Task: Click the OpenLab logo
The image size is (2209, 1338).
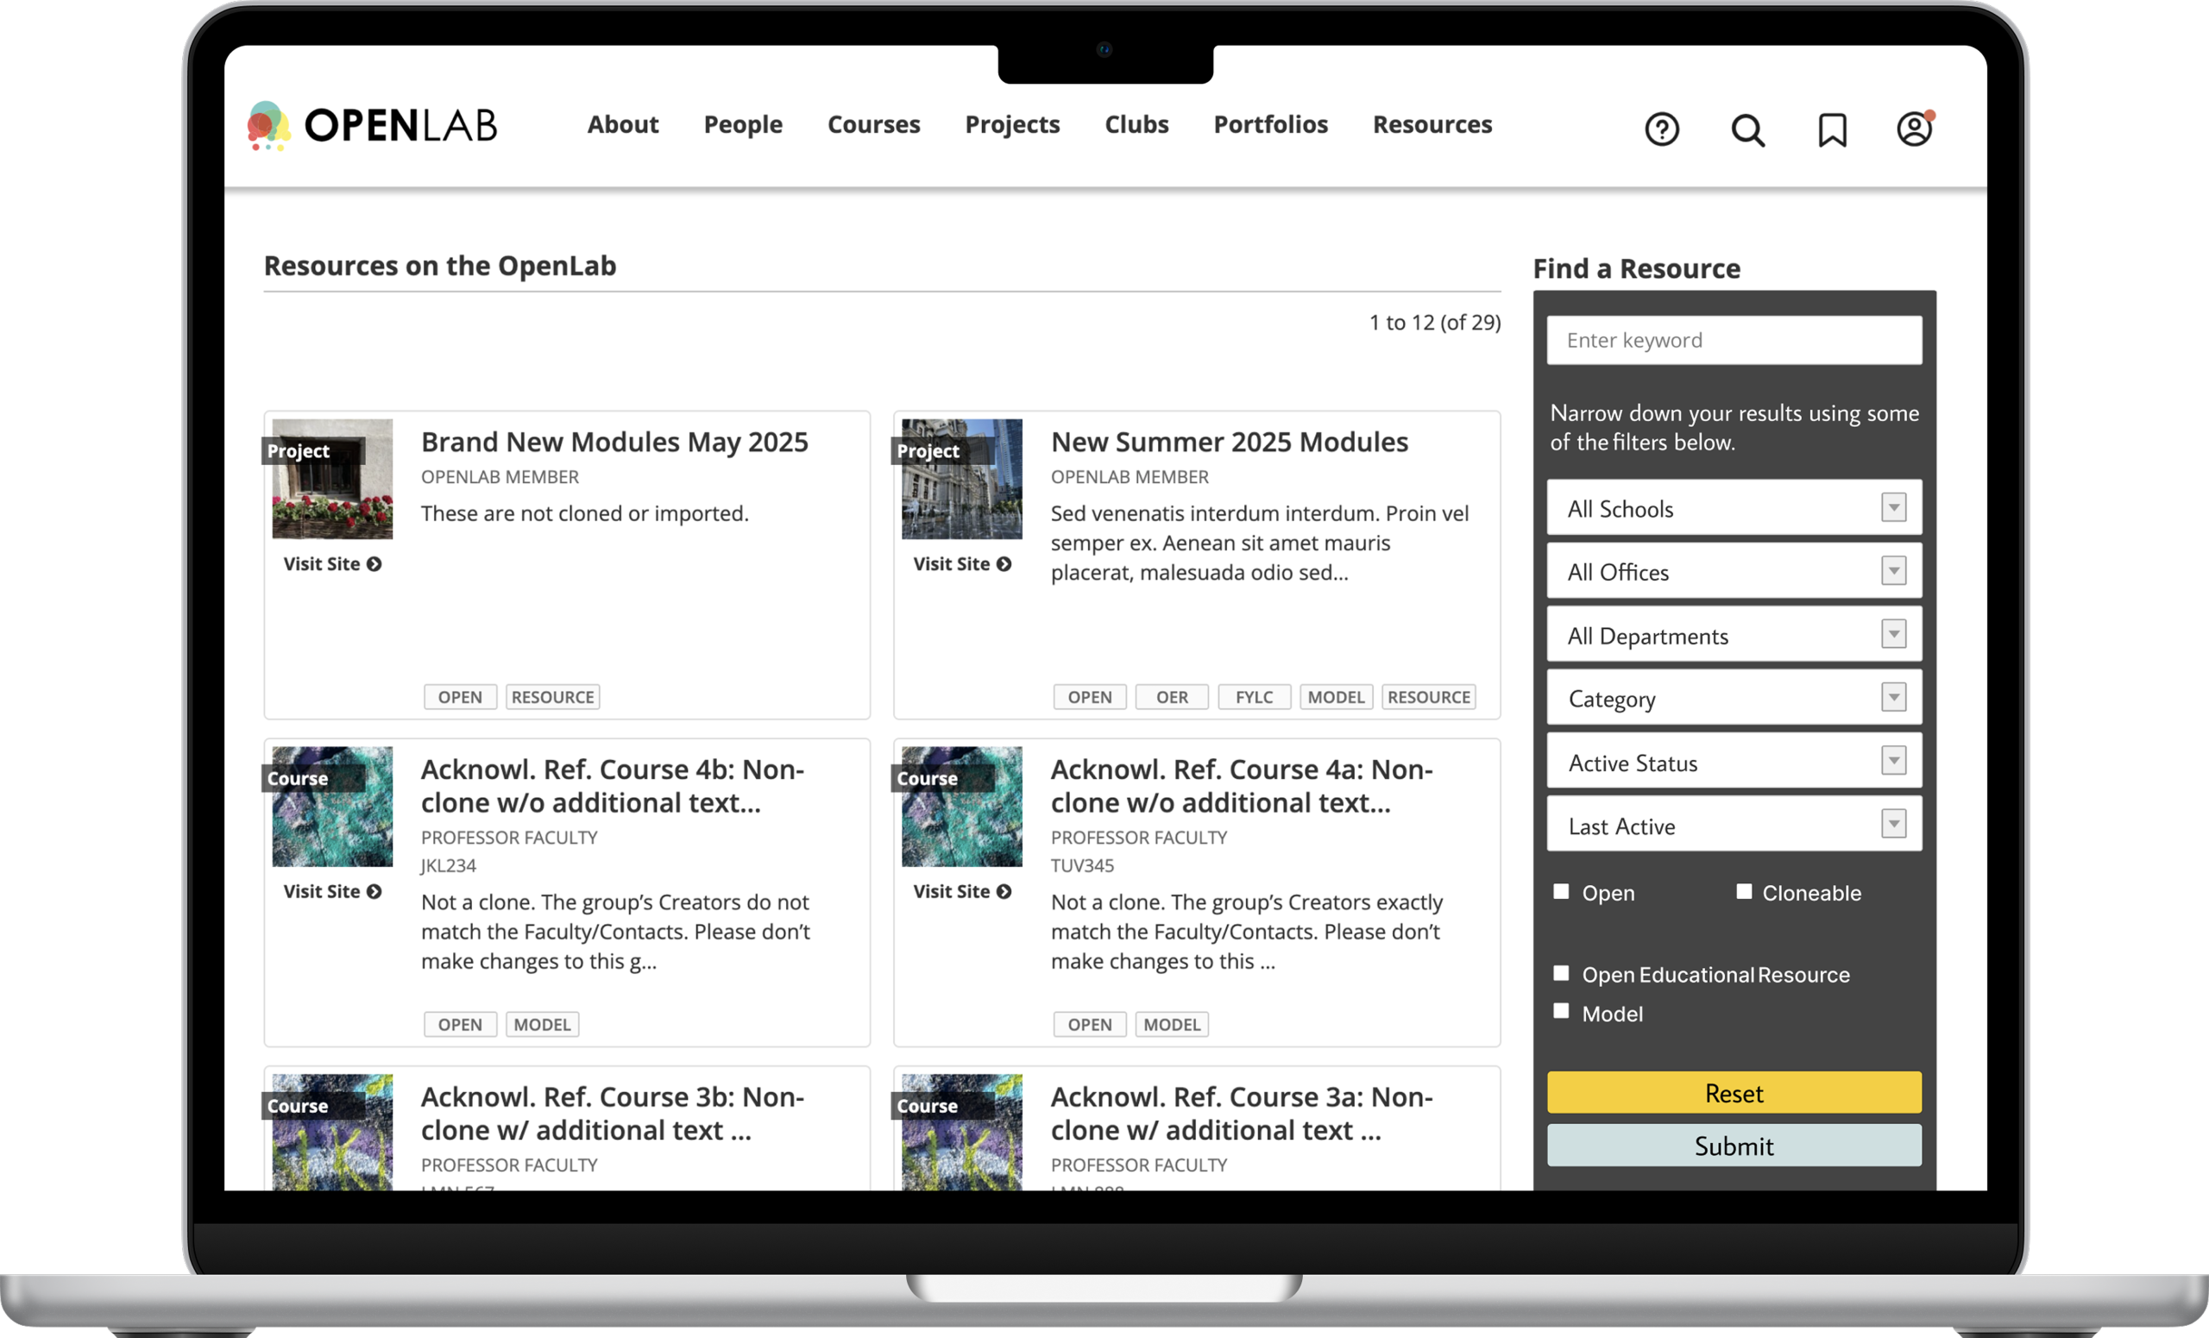Action: click(372, 125)
